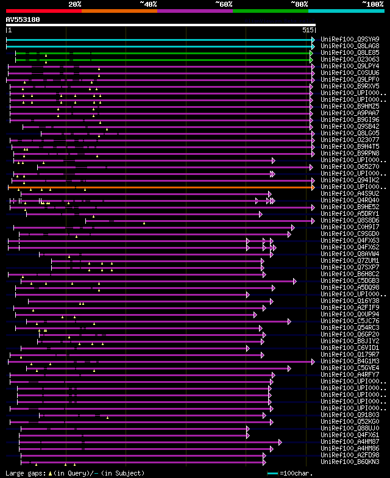Viewport: 390px width, 478px height.
Task: Click the UniRef100_C5DGB3 text
Action: (x=350, y=280)
